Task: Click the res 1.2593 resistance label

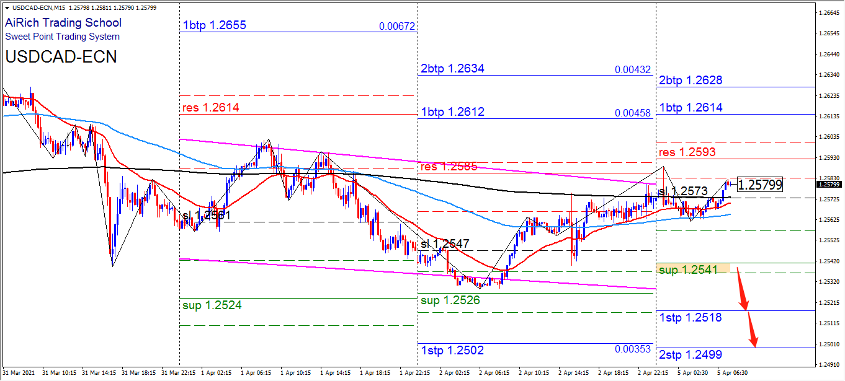Action: (x=687, y=152)
